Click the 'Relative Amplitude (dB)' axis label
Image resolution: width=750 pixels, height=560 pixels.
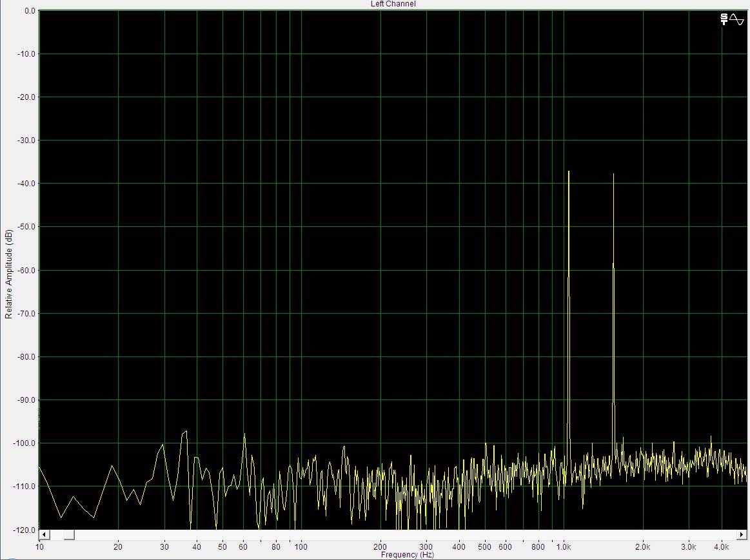click(x=8, y=274)
